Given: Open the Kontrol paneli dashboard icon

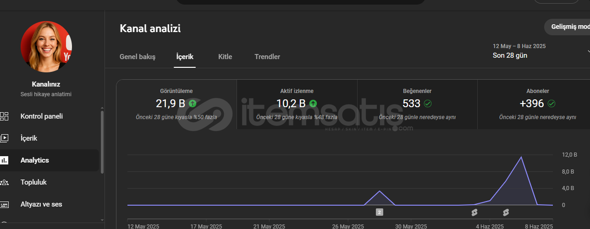Looking at the screenshot, I should 4,116.
